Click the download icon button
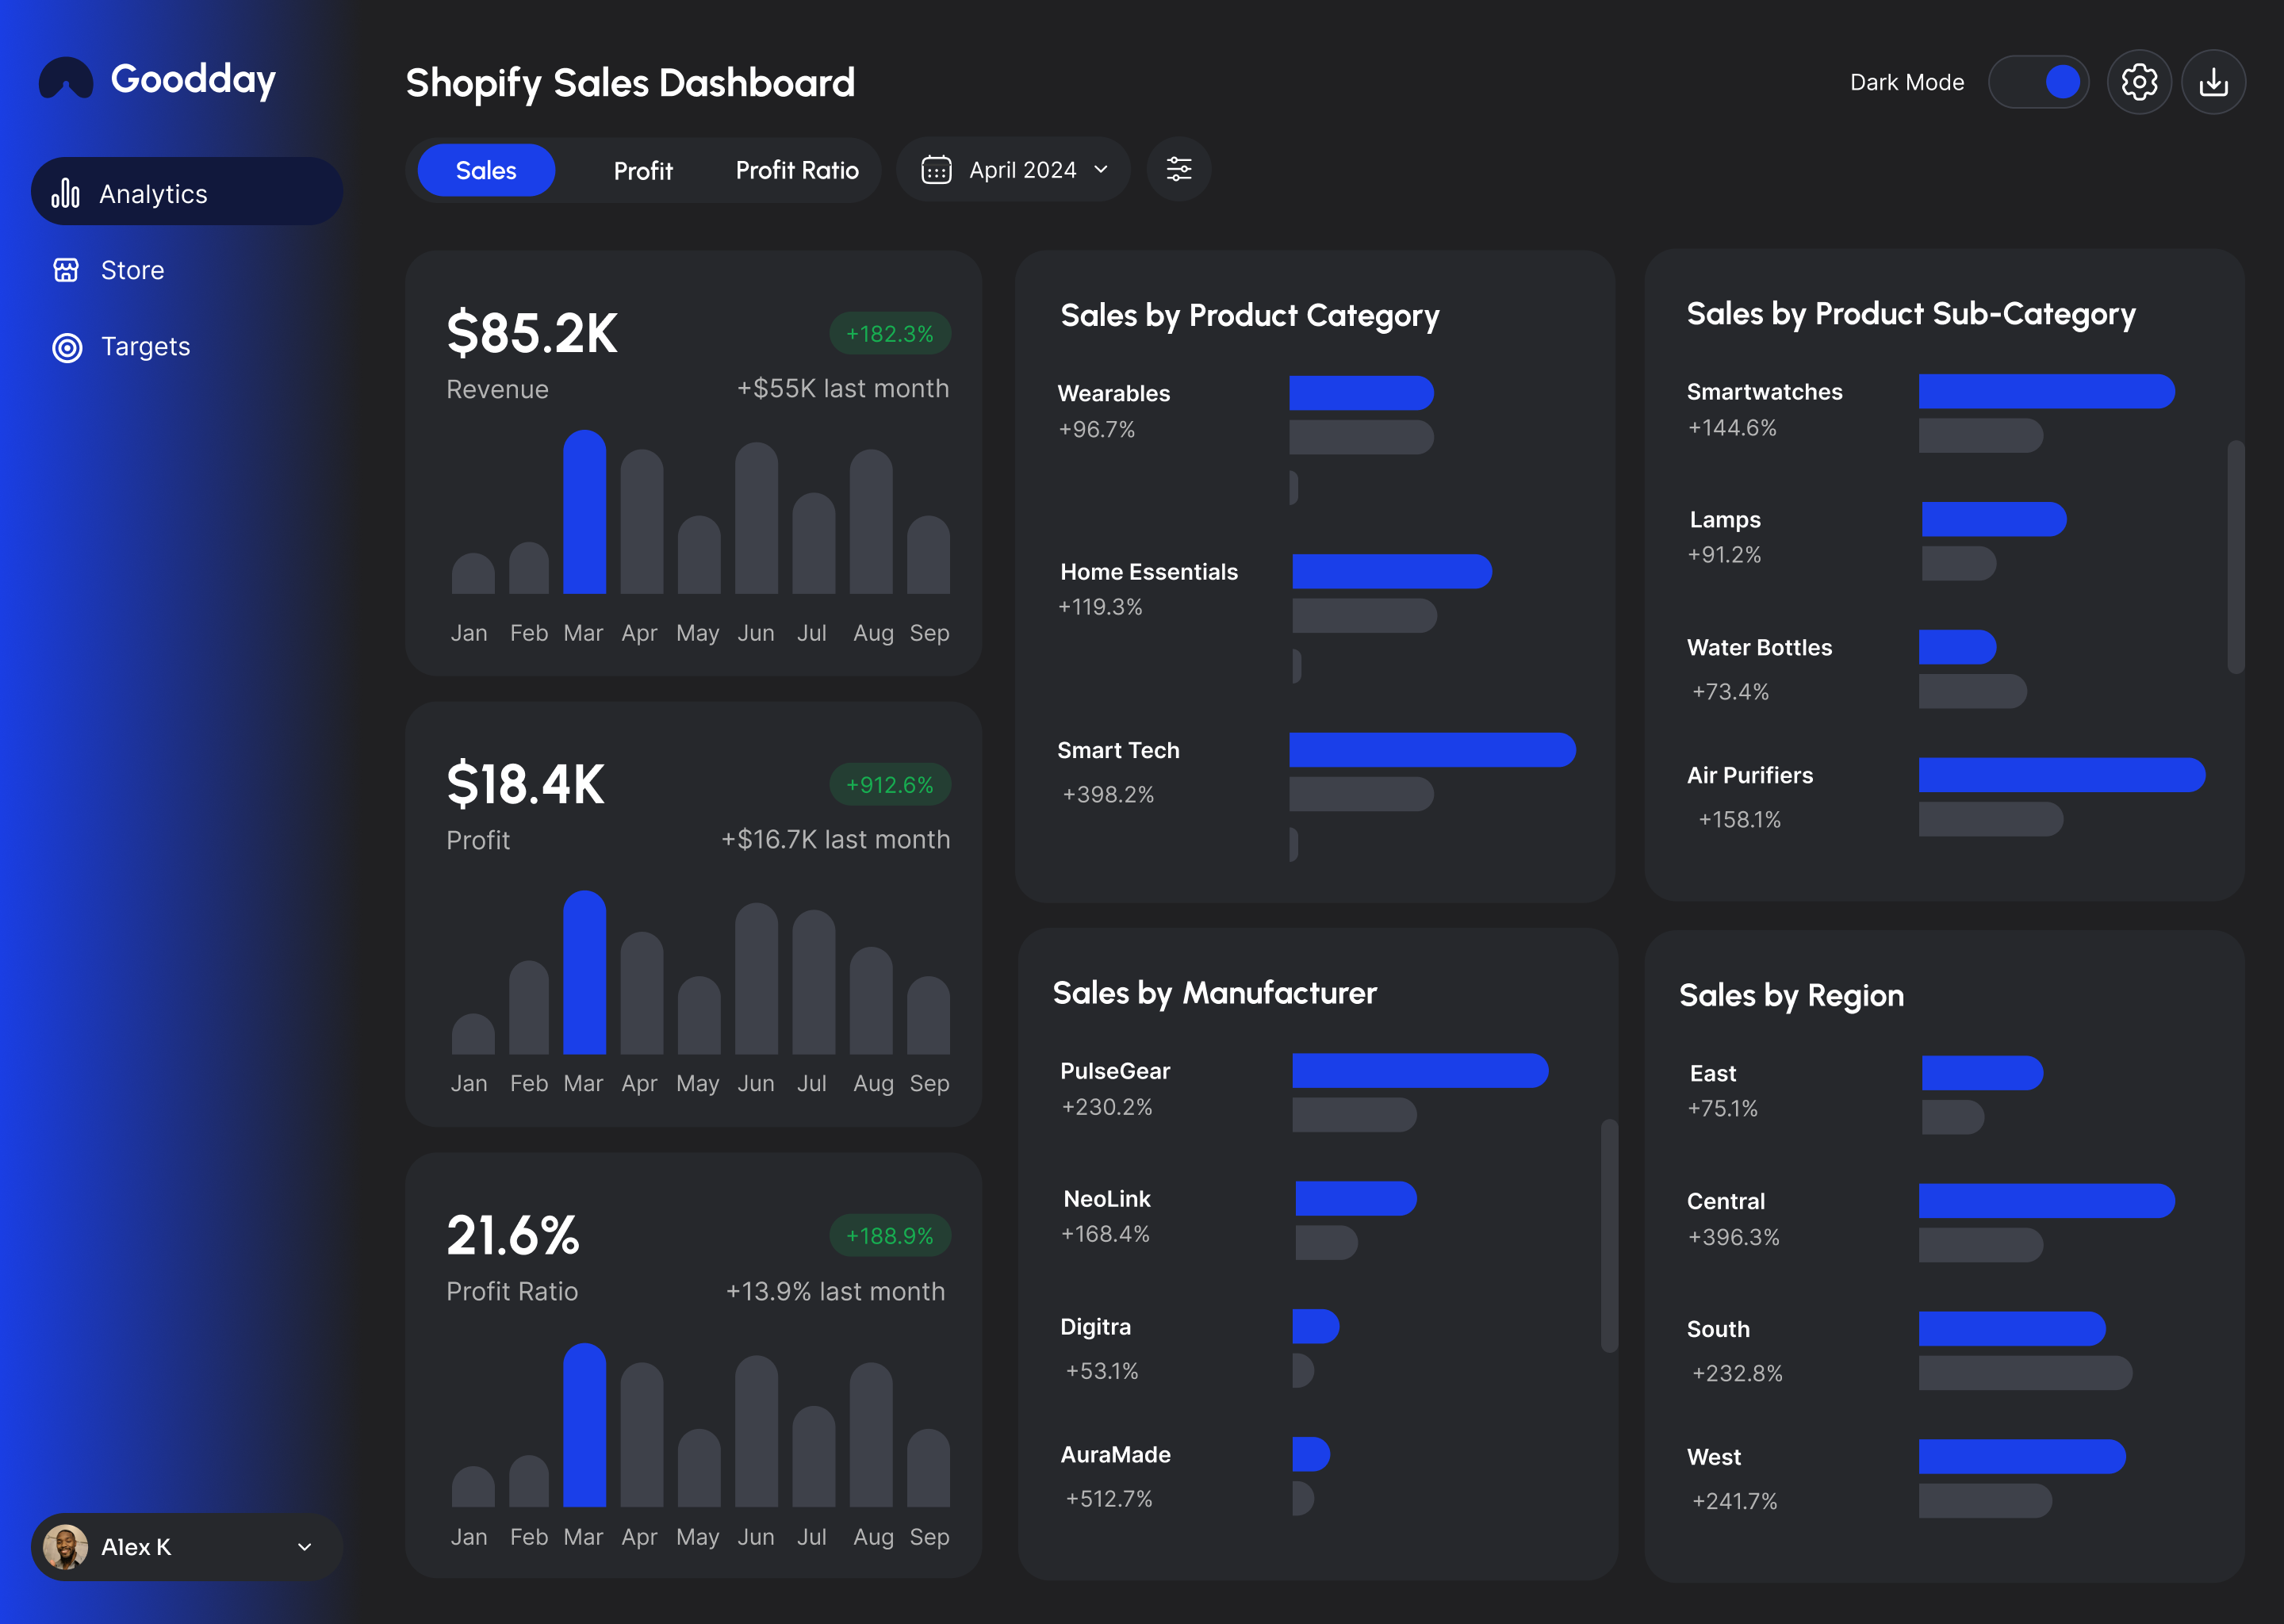 point(2213,82)
